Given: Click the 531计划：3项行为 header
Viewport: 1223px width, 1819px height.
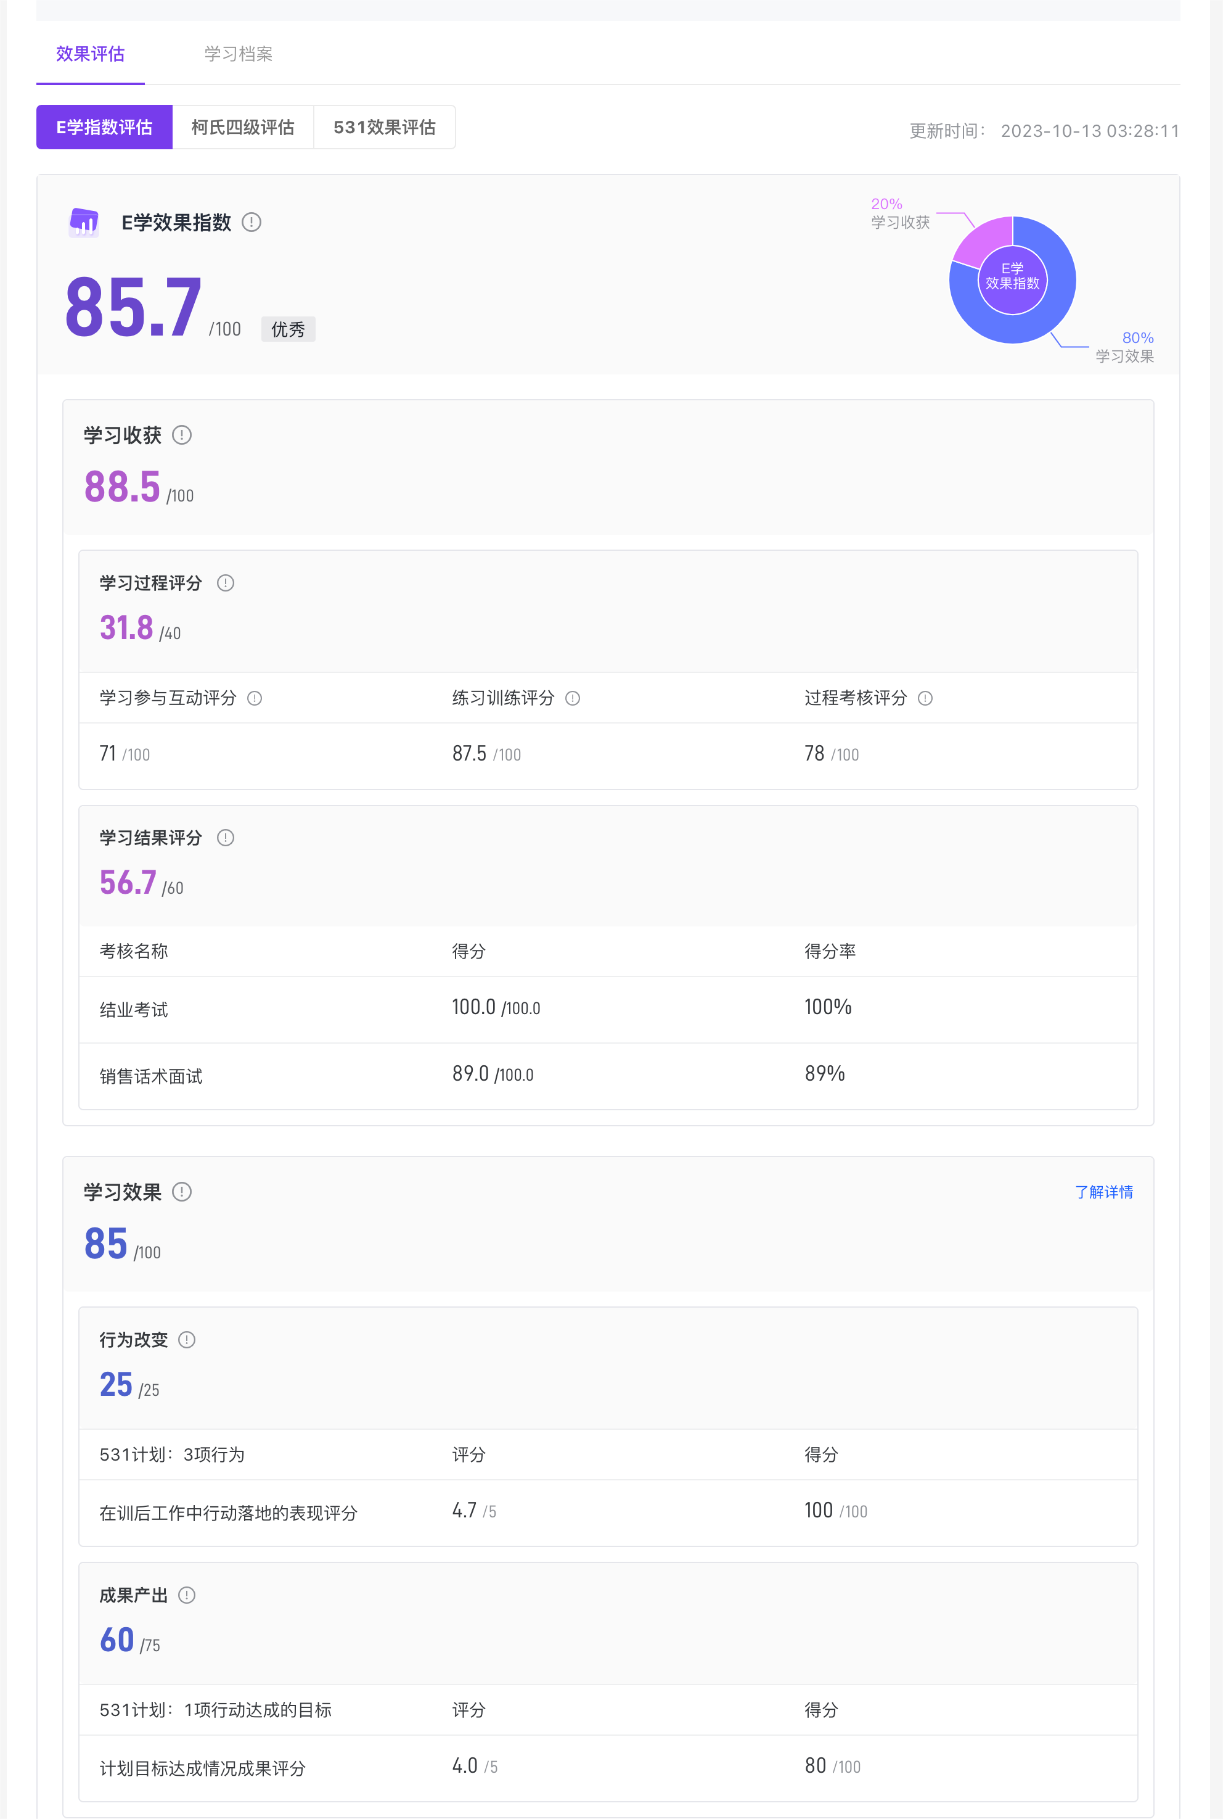Looking at the screenshot, I should 171,1454.
